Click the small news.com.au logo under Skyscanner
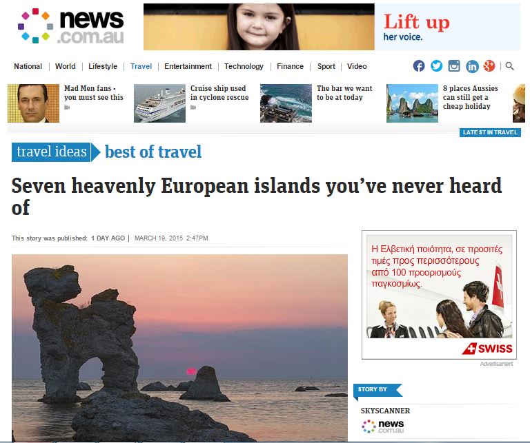The image size is (530, 443). point(382,426)
